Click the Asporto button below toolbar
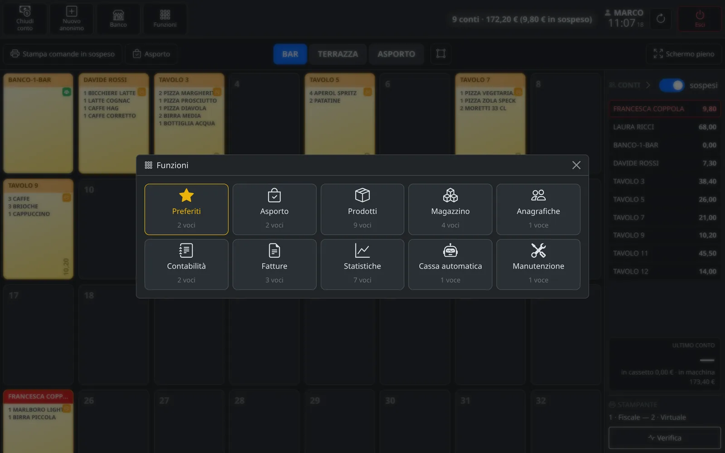725x453 pixels. click(x=151, y=54)
